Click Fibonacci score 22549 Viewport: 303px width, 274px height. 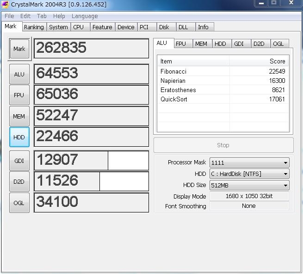(277, 71)
